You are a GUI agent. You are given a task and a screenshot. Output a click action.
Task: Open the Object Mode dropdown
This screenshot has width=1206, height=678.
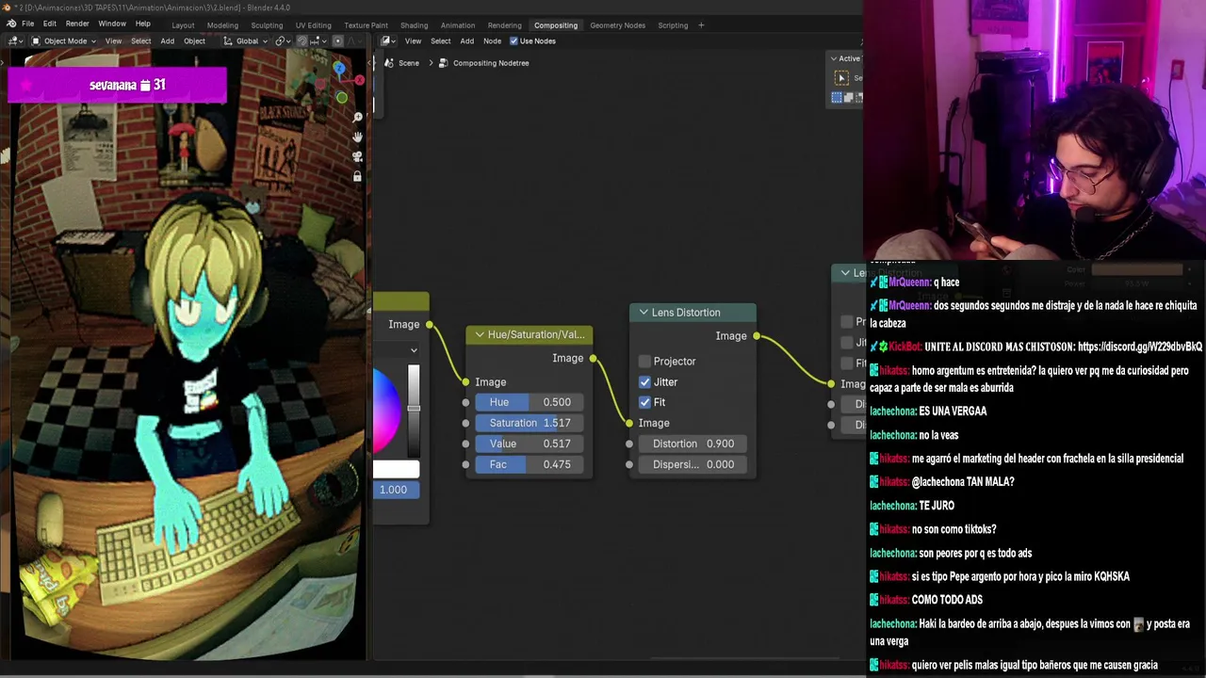62,40
